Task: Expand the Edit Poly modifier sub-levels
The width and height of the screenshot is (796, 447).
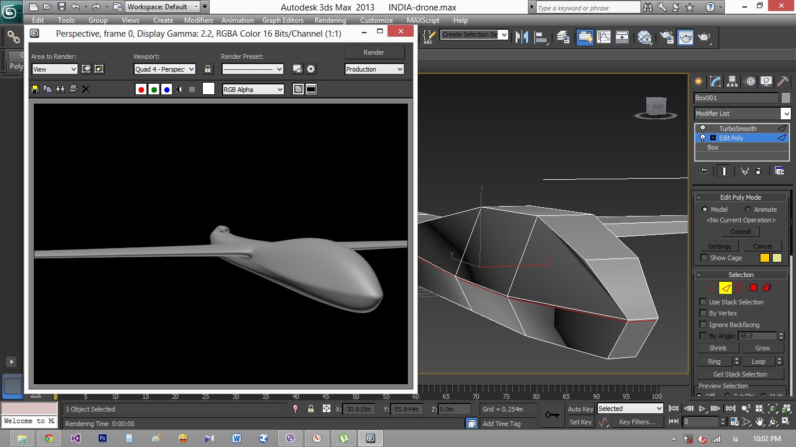Action: click(x=713, y=138)
